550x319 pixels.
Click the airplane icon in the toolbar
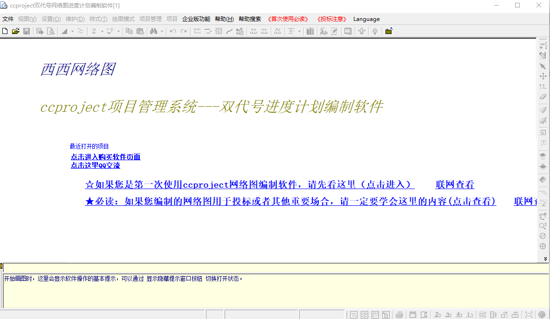click(362, 31)
